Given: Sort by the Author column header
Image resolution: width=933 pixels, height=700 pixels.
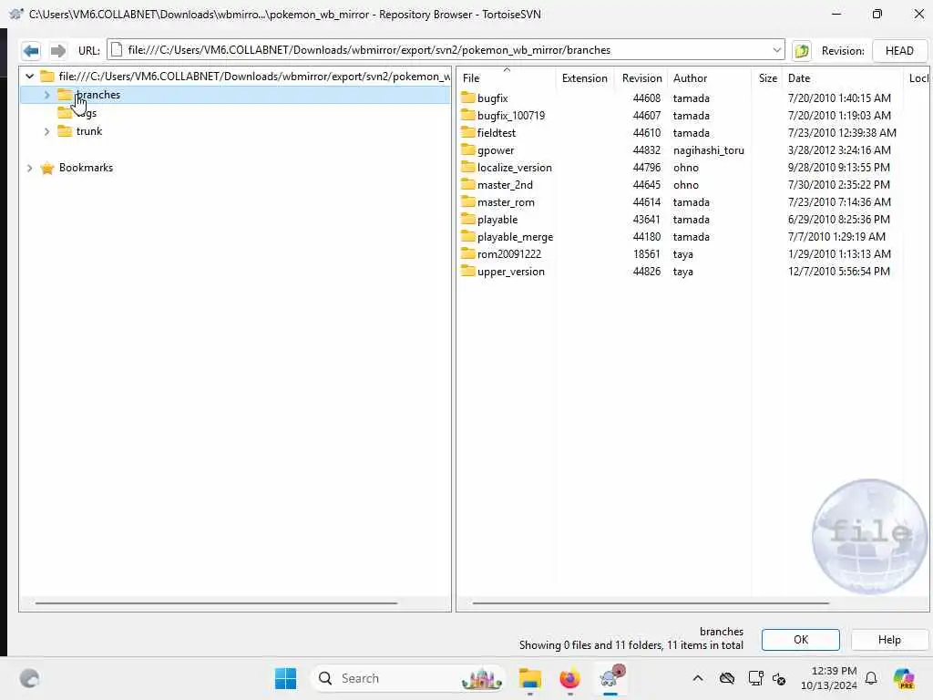Looking at the screenshot, I should click(x=709, y=78).
